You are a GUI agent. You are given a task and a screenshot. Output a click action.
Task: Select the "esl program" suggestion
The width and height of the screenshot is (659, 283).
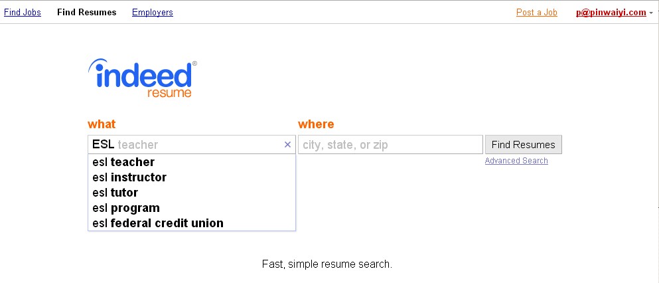[x=126, y=208]
